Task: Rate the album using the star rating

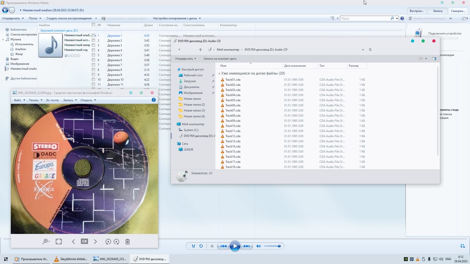Action: [72, 55]
